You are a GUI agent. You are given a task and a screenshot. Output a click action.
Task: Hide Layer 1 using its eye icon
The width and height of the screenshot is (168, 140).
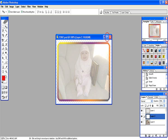[x=142, y=111]
